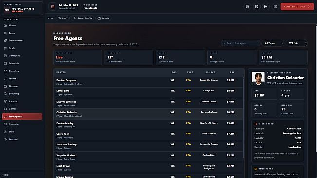Click Length 4 yrs tile
Image resolution: width=317 pixels, height=178 pixels.
click(x=291, y=94)
